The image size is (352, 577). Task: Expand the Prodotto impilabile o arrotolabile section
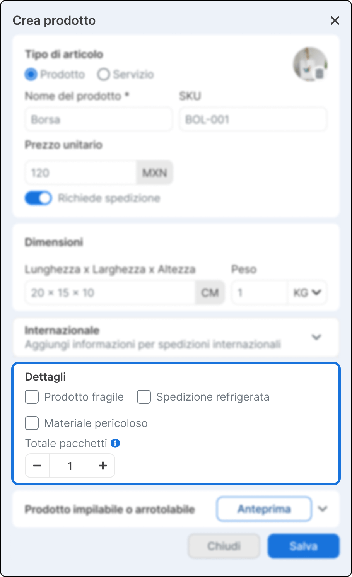point(323,509)
